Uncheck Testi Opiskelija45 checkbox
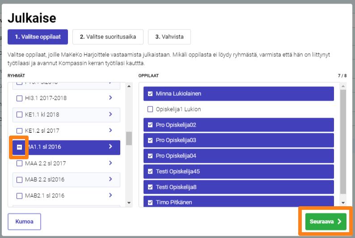The height and width of the screenshot is (238, 355). [150, 171]
